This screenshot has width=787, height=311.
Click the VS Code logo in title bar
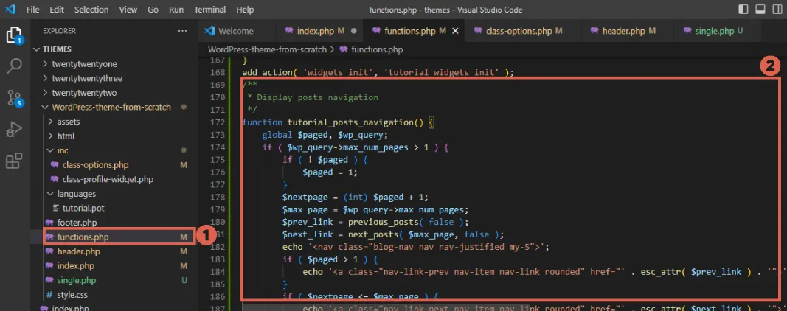pos(10,9)
